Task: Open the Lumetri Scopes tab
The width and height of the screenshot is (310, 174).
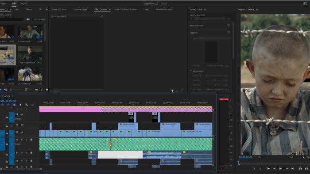Action: click(80, 9)
